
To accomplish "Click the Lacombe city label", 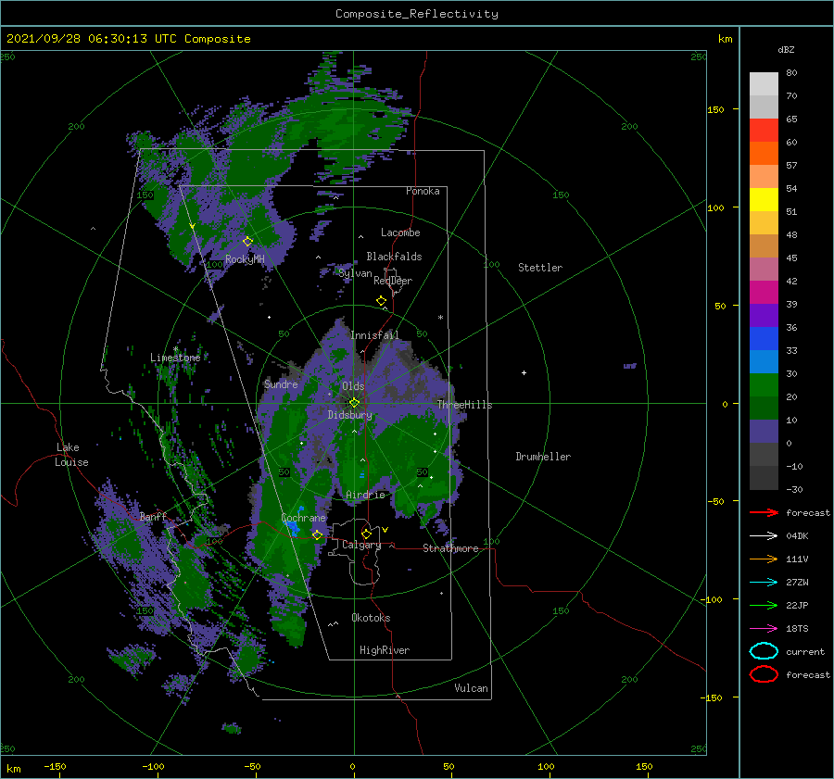I will [x=400, y=232].
